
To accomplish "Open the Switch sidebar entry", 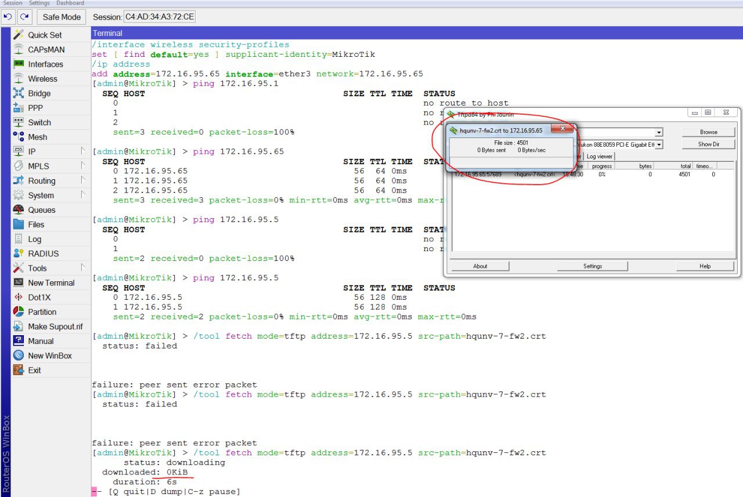I will (51, 122).
